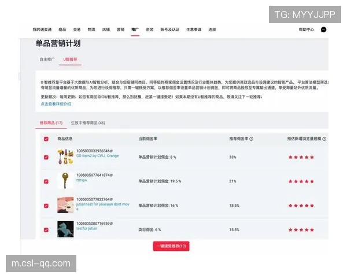Viewport: 347px width, 278px height.
Task: Click recommended rate 18.5% value
Action: coord(234,206)
